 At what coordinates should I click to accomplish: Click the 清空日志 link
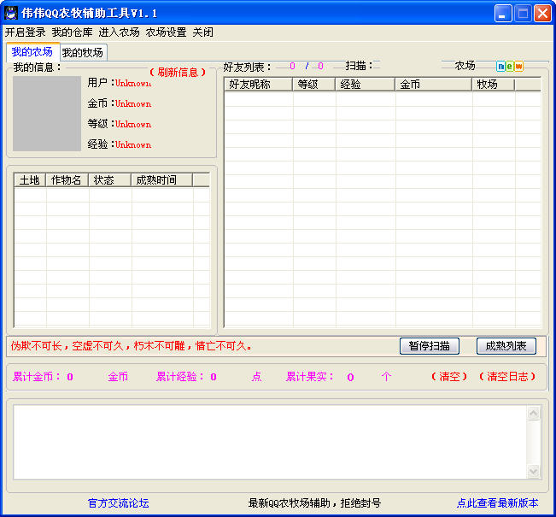click(x=507, y=377)
